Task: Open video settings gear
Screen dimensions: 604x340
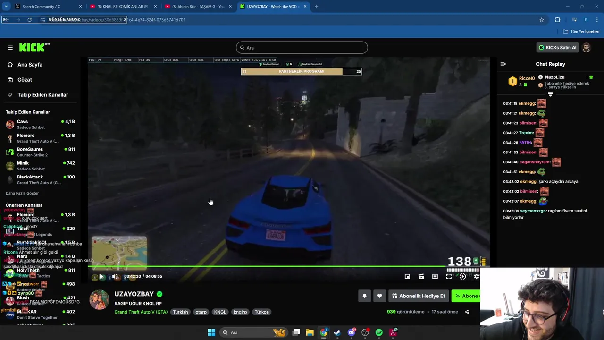Action: [476, 277]
